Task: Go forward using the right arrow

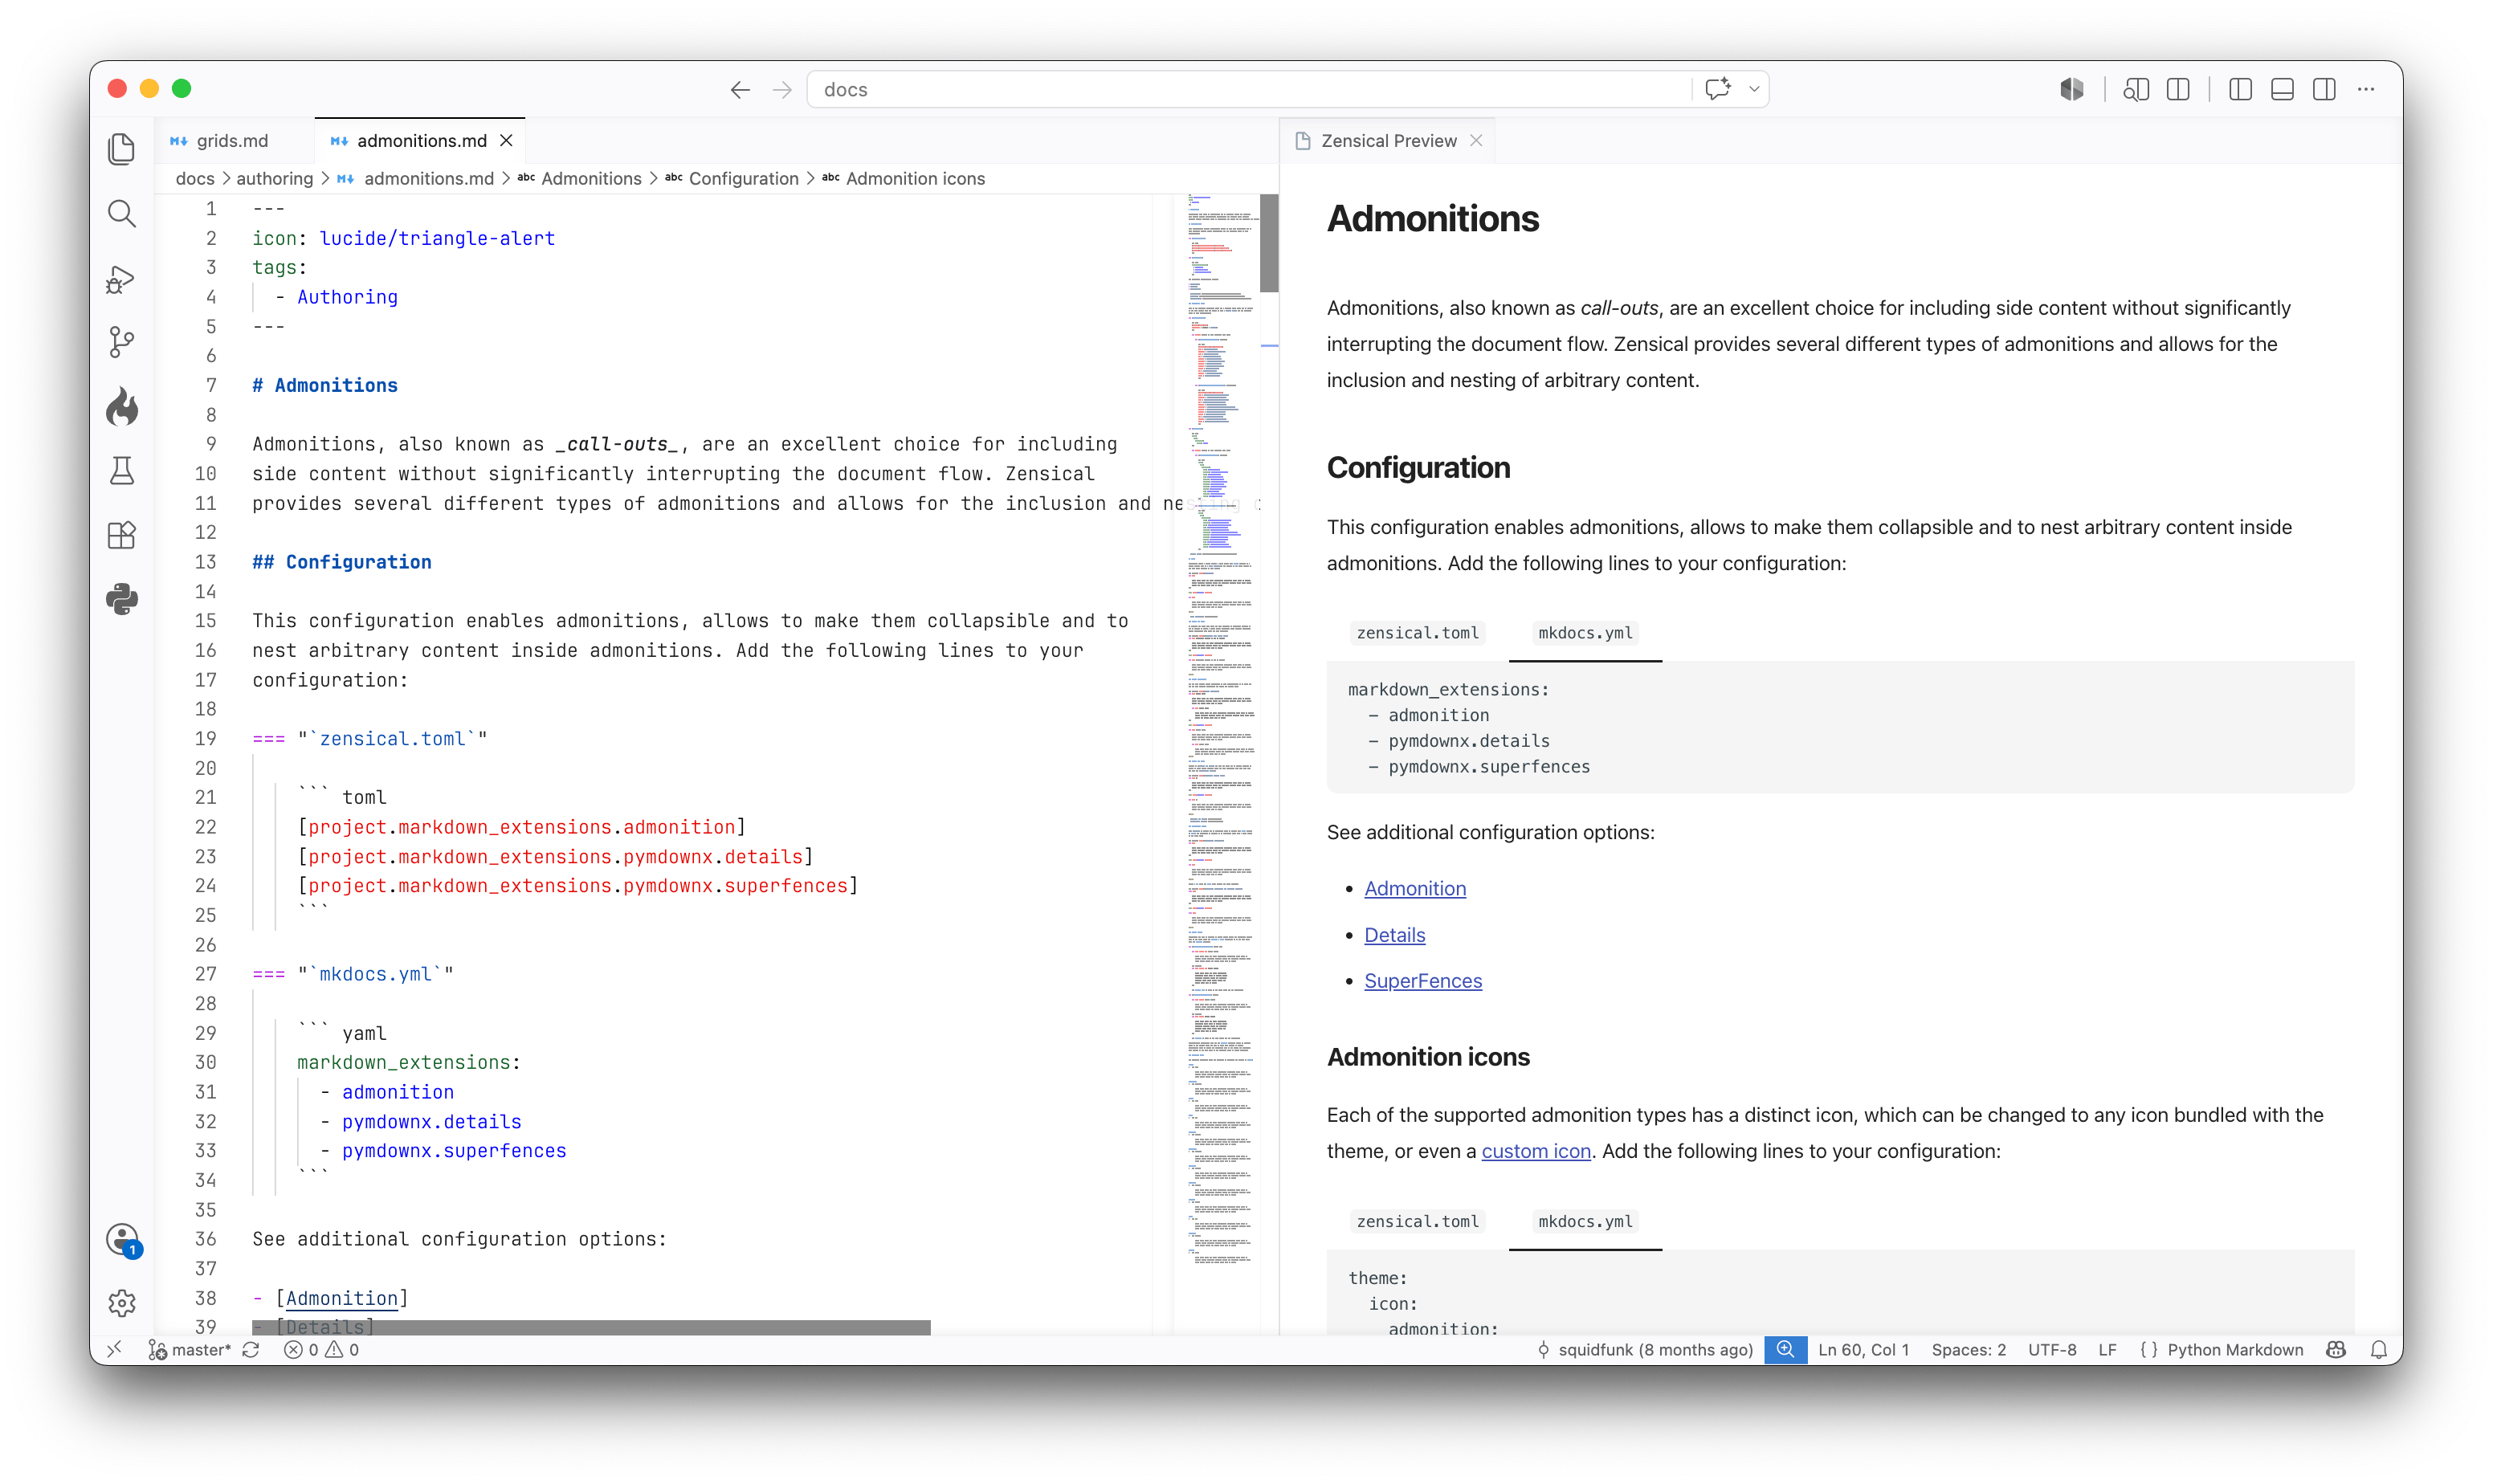Action: tap(782, 90)
